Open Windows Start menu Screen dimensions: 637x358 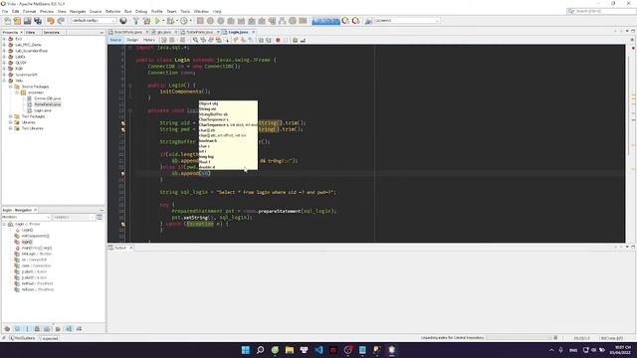coord(246,350)
